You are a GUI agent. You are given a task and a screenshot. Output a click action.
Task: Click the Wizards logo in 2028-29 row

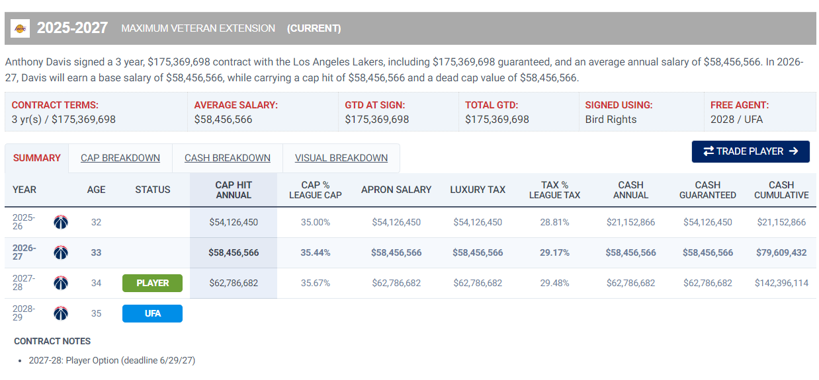click(x=61, y=313)
